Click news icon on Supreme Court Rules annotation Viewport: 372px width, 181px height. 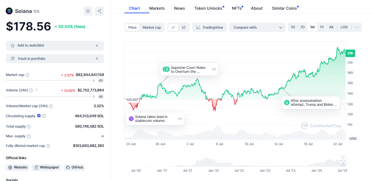[167, 69]
